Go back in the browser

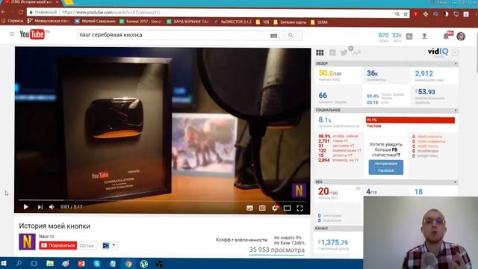tap(4, 12)
